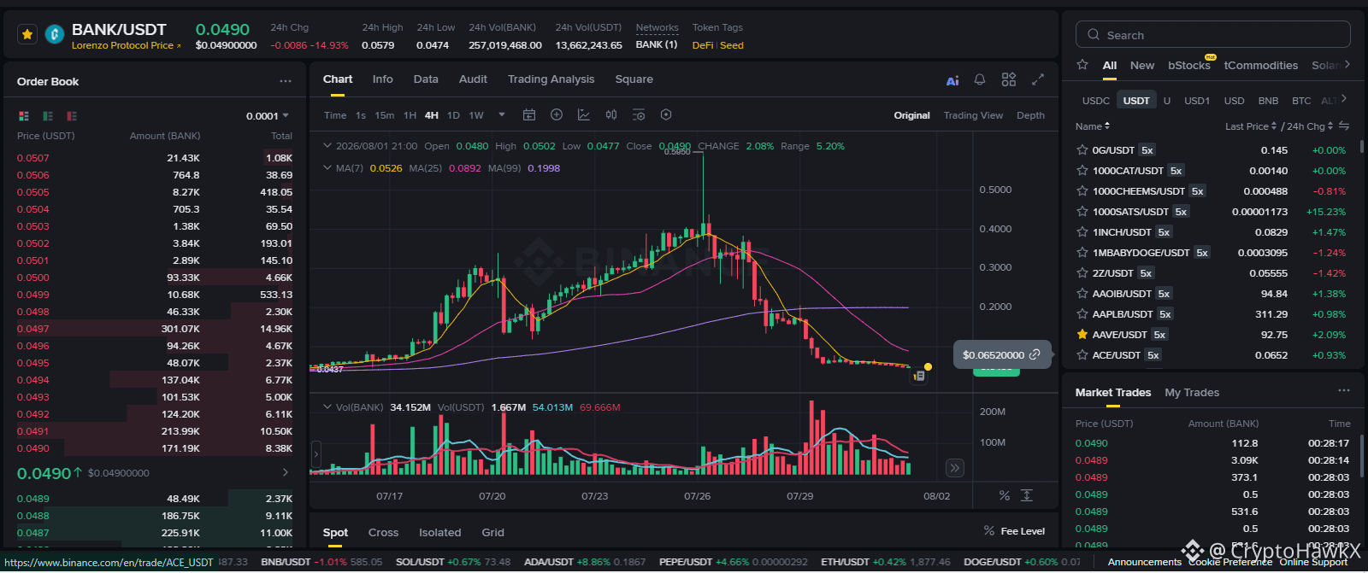
Task: Collapse the MA indicators row chevron
Action: click(x=327, y=168)
